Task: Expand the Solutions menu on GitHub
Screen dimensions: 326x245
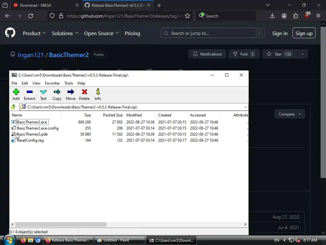Action: tap(65, 33)
